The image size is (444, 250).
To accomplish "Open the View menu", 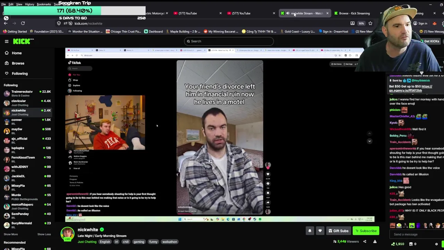I will (x=19, y=4).
